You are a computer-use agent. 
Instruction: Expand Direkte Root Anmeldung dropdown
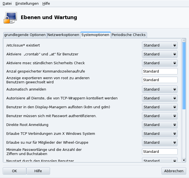point(160,125)
